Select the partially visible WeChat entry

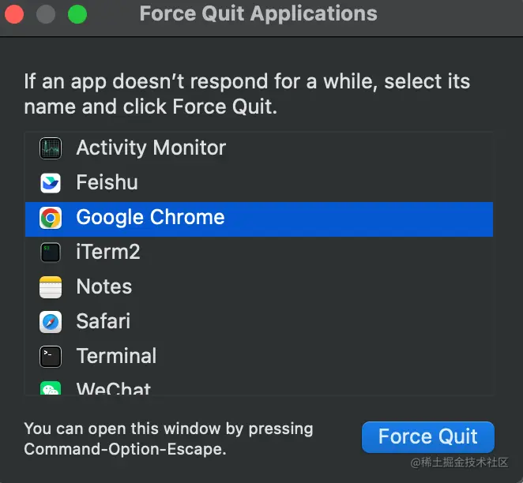259,385
